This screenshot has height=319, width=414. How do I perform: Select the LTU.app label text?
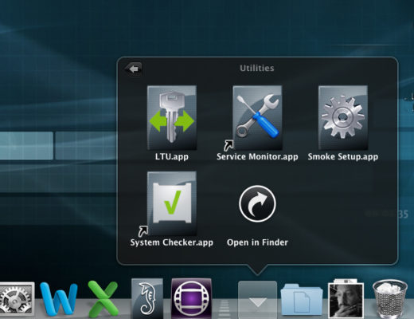click(172, 156)
